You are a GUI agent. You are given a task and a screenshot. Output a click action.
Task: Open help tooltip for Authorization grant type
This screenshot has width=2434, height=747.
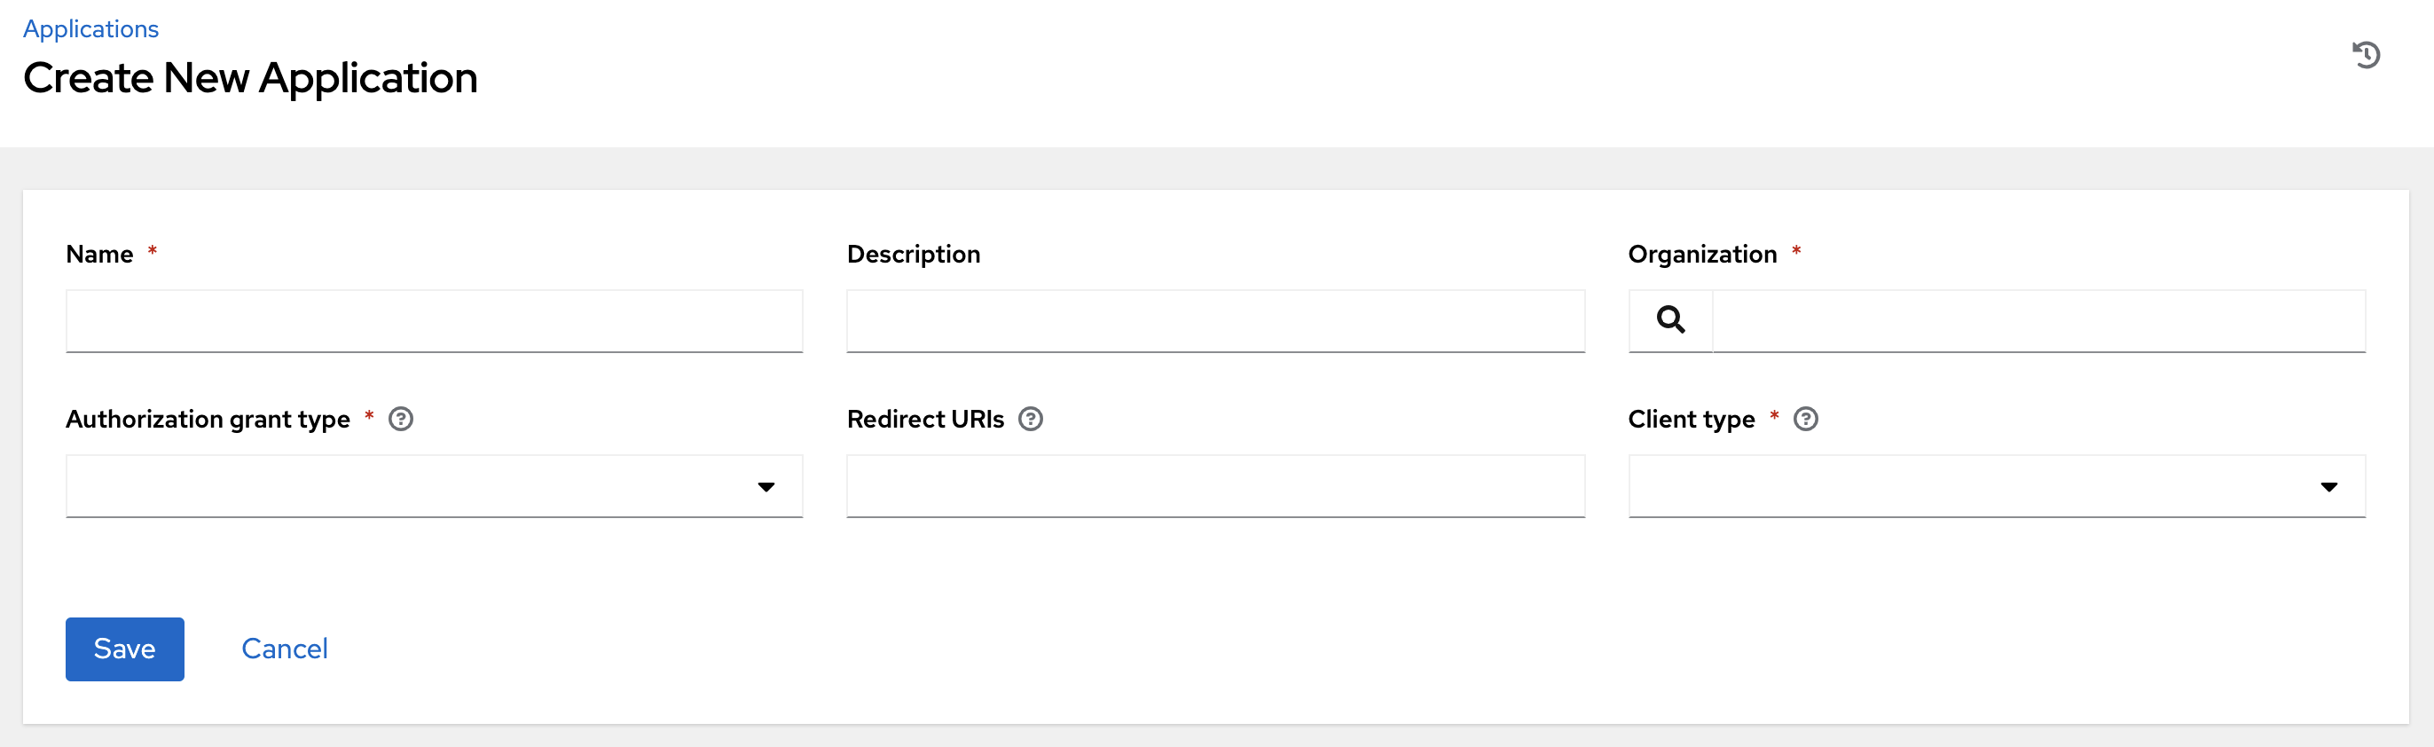click(401, 419)
